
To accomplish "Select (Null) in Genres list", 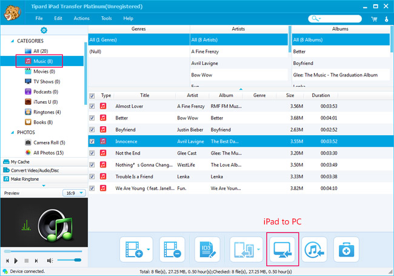I will pos(139,52).
